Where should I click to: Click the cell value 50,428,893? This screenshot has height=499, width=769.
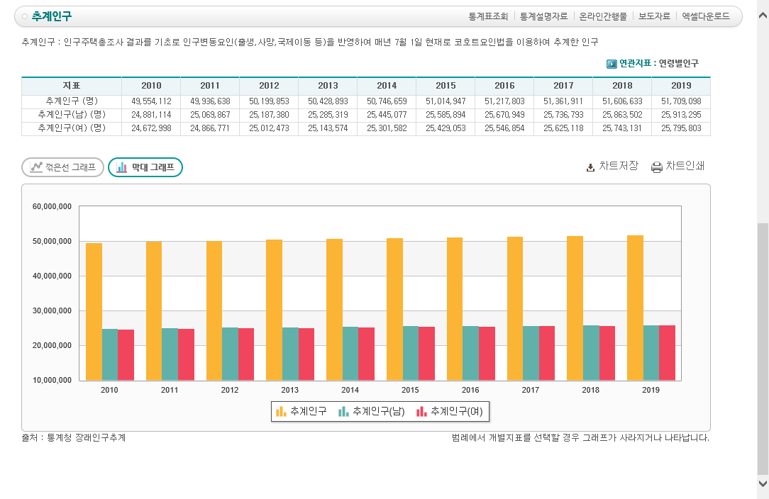click(328, 101)
